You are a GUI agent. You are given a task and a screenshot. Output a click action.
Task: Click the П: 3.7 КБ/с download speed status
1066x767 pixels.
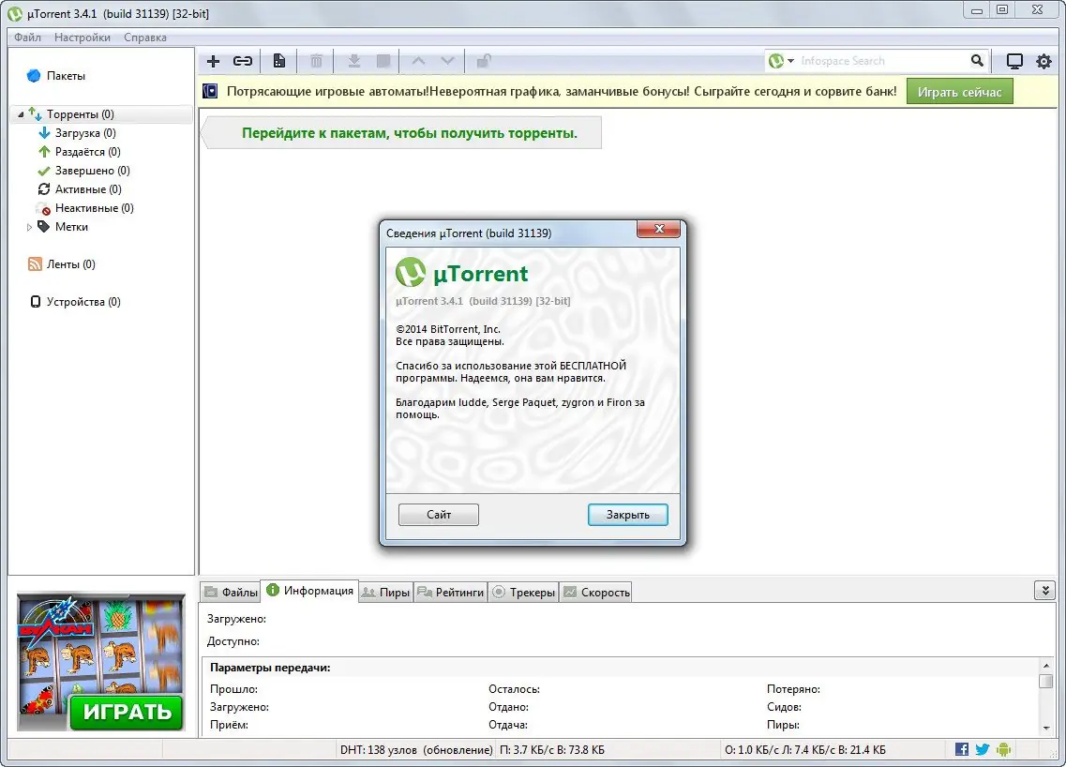coord(551,749)
